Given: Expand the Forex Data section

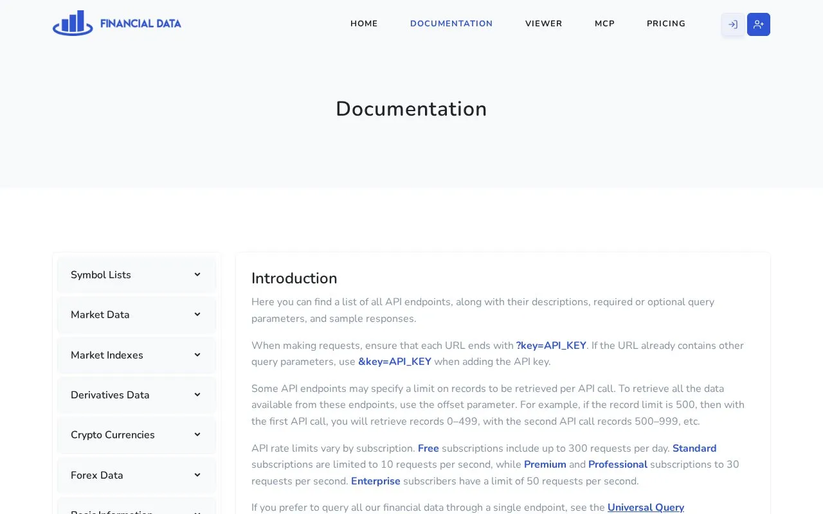Looking at the screenshot, I should (x=136, y=475).
